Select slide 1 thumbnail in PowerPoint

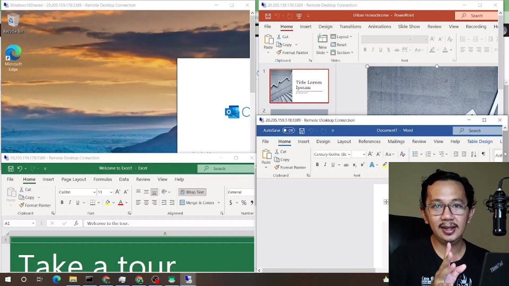pos(299,86)
